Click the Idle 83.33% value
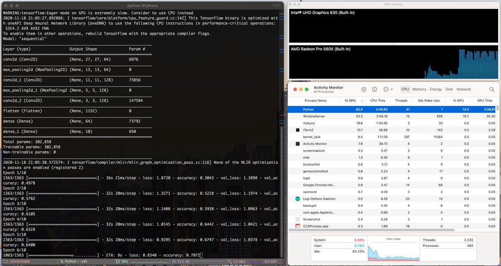Screen dimensions: 501x266 pos(358,251)
